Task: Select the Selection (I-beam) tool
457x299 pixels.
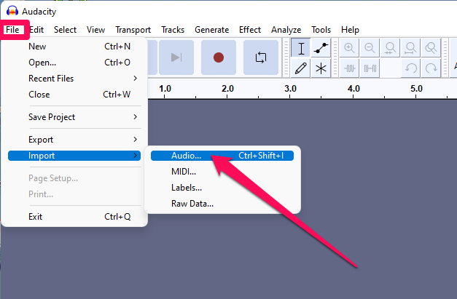Action: (301, 48)
